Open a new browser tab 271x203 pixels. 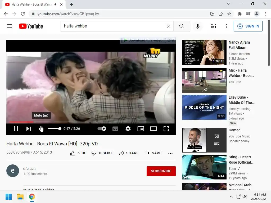pyautogui.click(x=71, y=4)
